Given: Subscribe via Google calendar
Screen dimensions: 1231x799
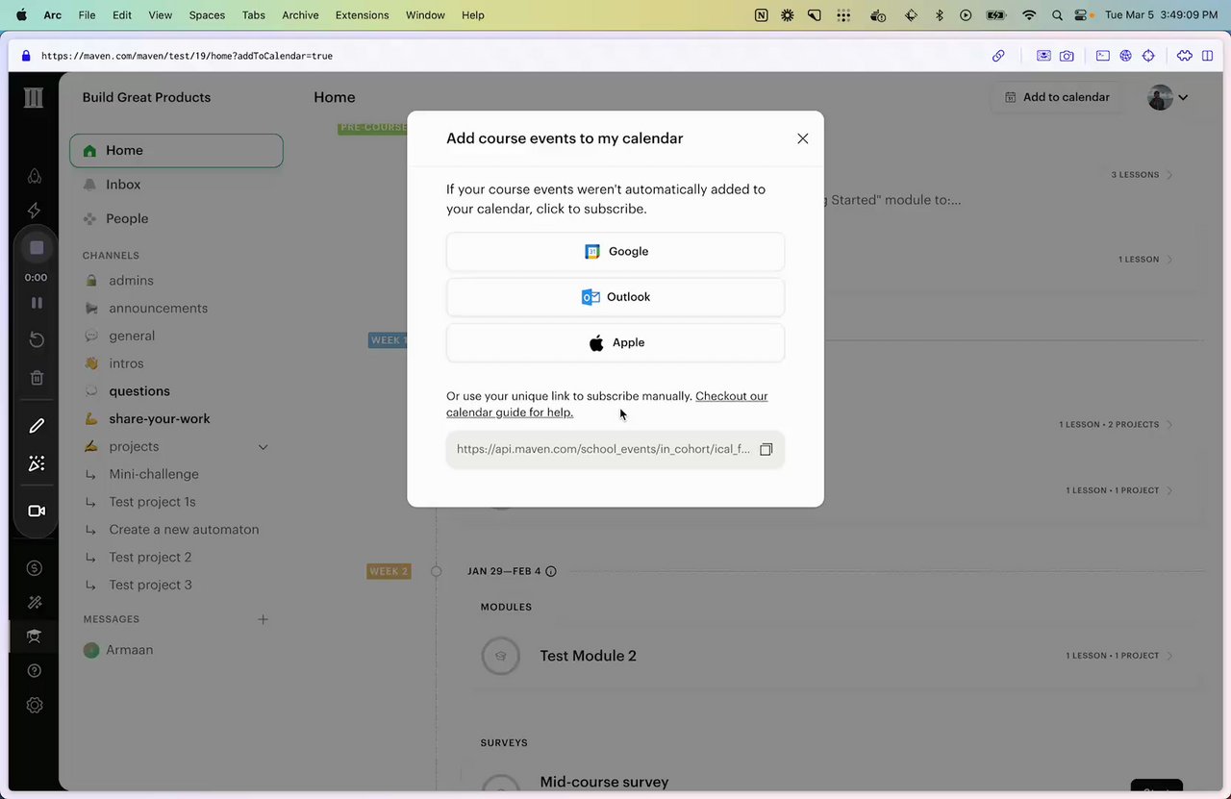Looking at the screenshot, I should (615, 252).
